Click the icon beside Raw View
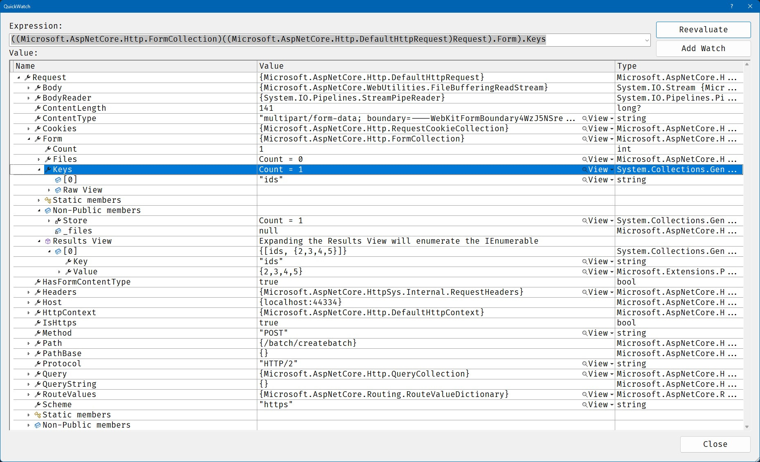The width and height of the screenshot is (760, 462). [58, 190]
